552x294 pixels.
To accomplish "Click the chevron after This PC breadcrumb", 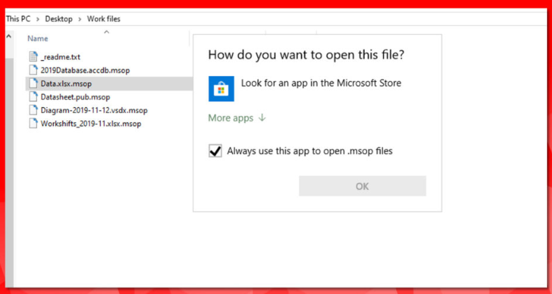I will point(40,19).
